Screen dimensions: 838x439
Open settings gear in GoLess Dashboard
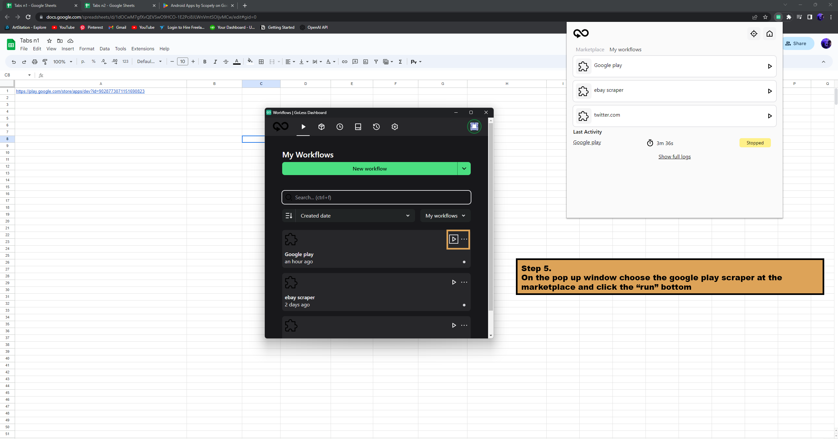(x=395, y=127)
